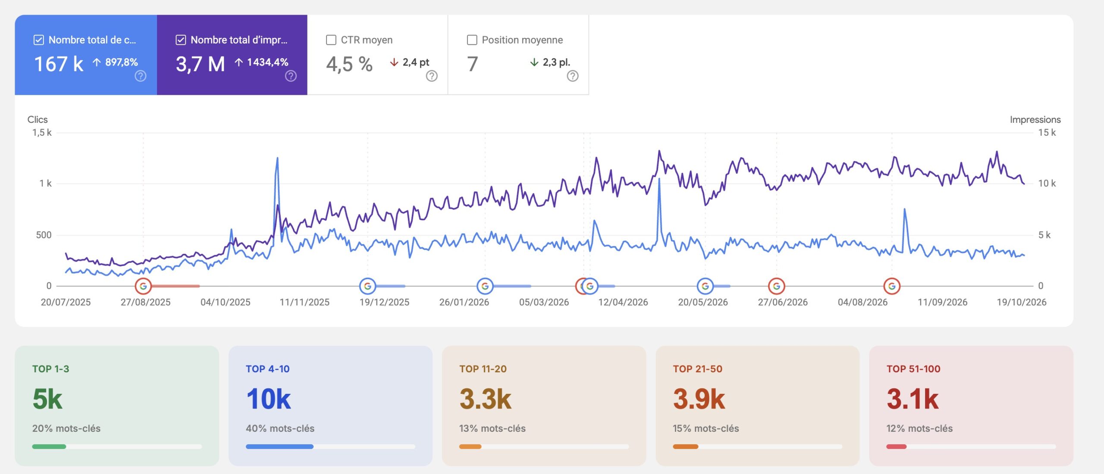Select blue Google update marker near 12/04/2026
The image size is (1104, 474).
[x=590, y=286]
